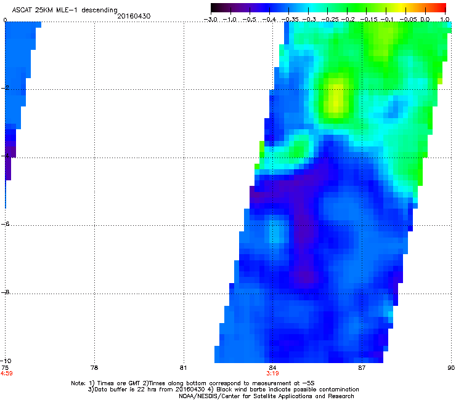Click the -0.2 color bar label

pyautogui.click(x=348, y=20)
